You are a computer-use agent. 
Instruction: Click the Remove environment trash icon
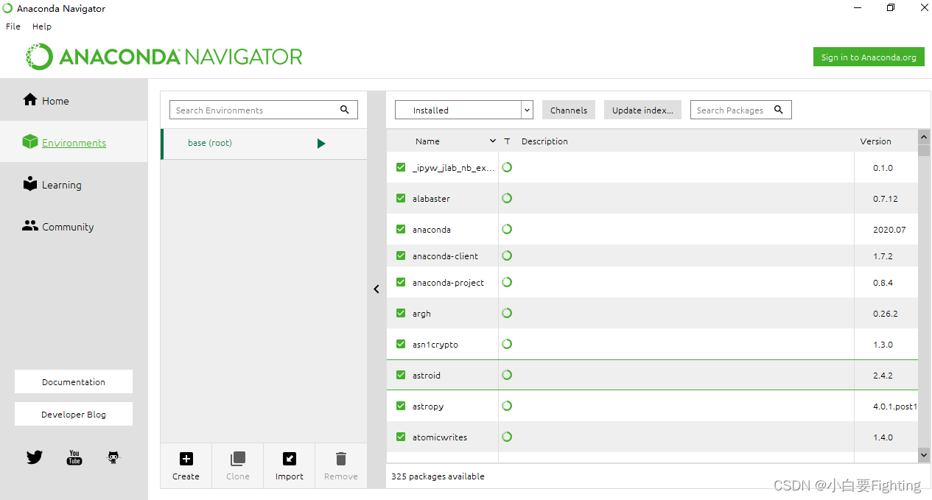pyautogui.click(x=340, y=459)
